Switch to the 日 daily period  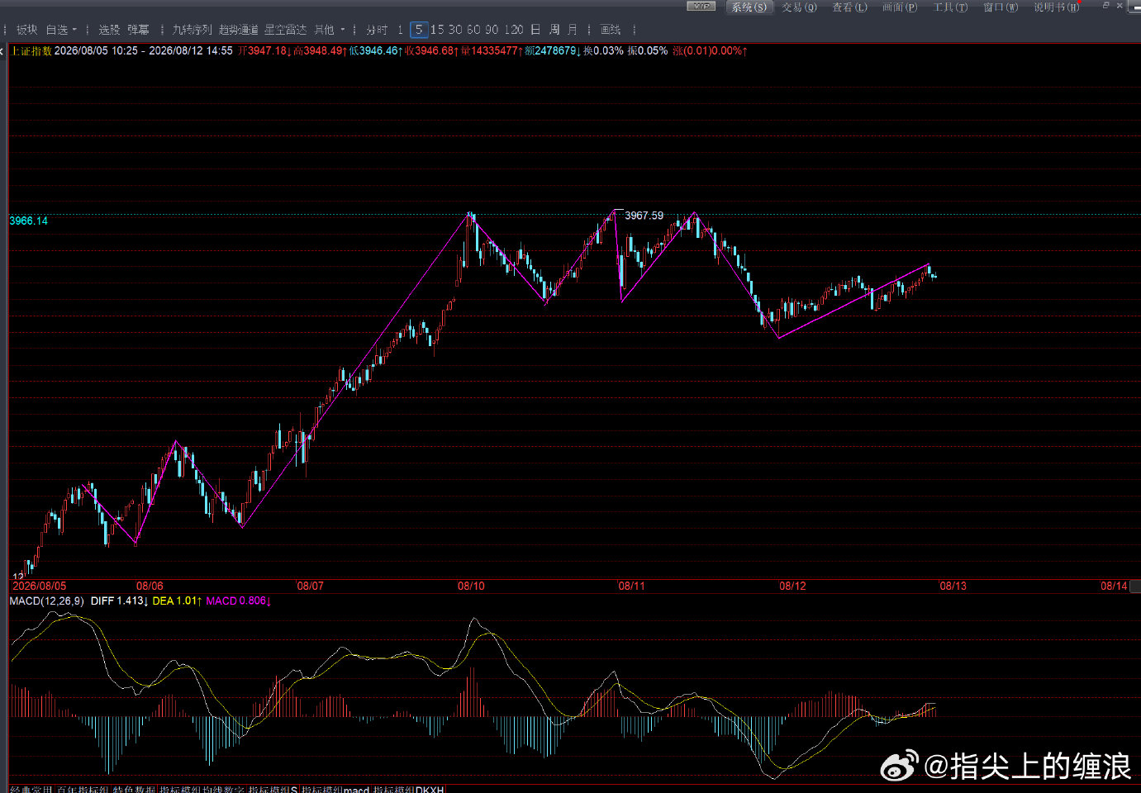(x=535, y=30)
